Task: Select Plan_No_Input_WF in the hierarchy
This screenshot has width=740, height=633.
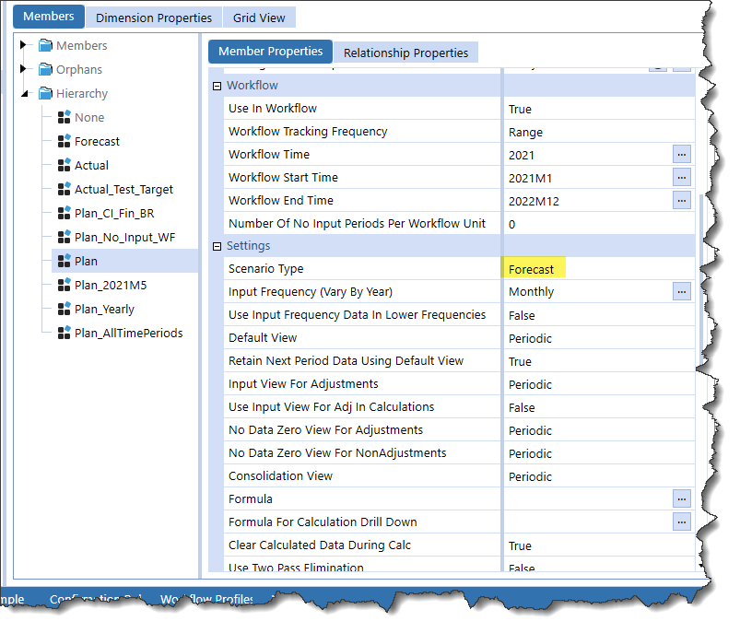Action: 125,237
